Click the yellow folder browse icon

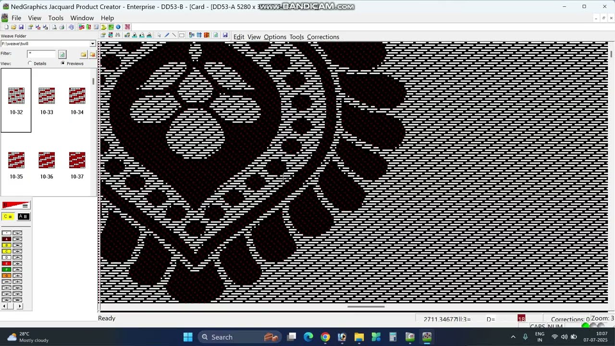click(x=84, y=55)
